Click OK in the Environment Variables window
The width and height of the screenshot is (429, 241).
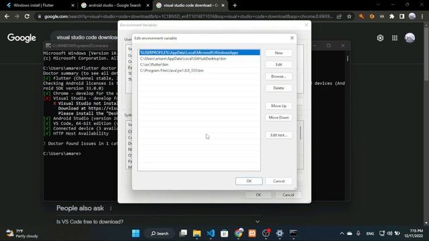pos(258,195)
